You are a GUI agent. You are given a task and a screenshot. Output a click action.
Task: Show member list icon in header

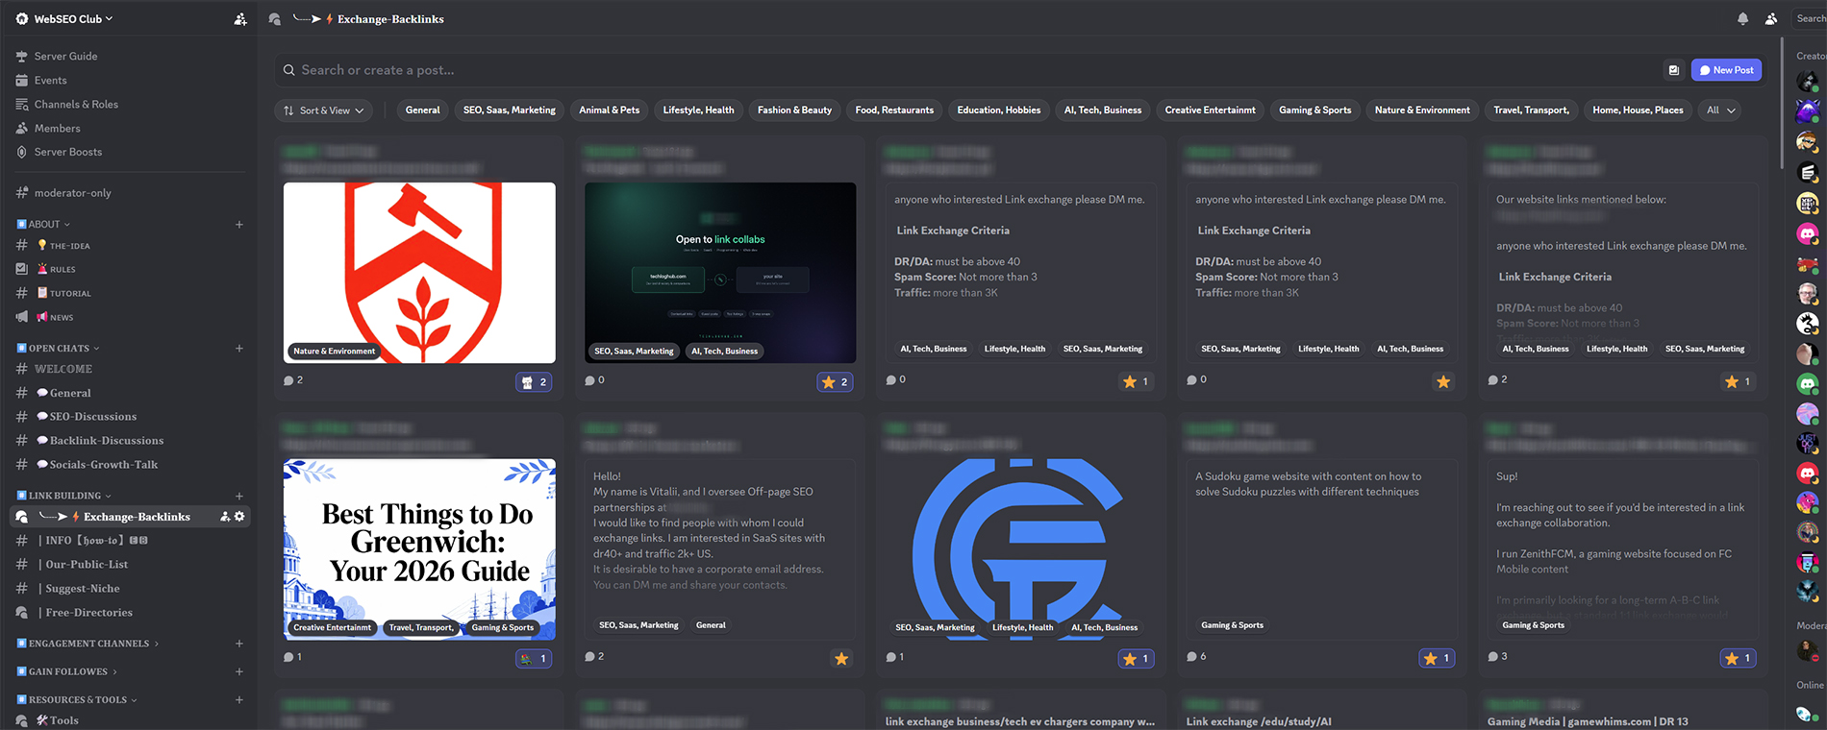coord(1770,18)
